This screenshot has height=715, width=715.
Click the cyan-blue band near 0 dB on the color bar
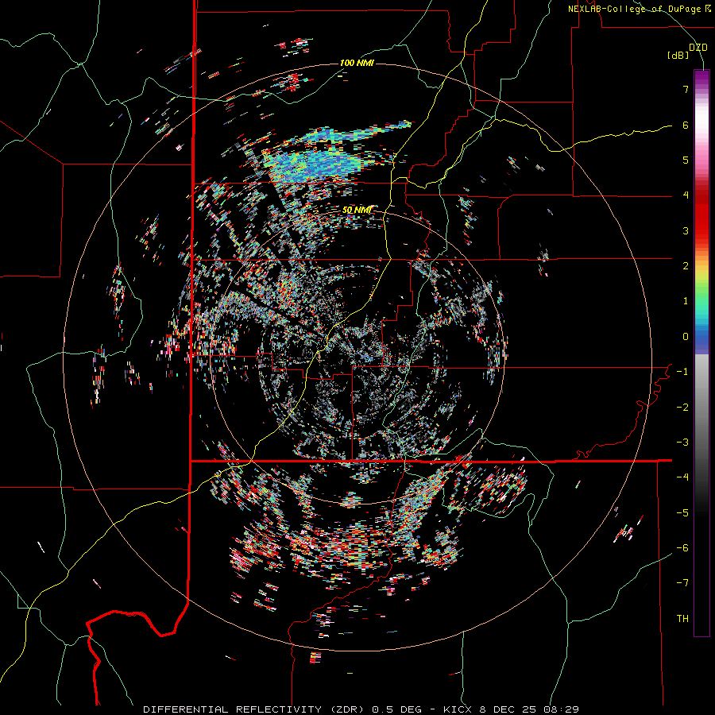click(x=701, y=330)
